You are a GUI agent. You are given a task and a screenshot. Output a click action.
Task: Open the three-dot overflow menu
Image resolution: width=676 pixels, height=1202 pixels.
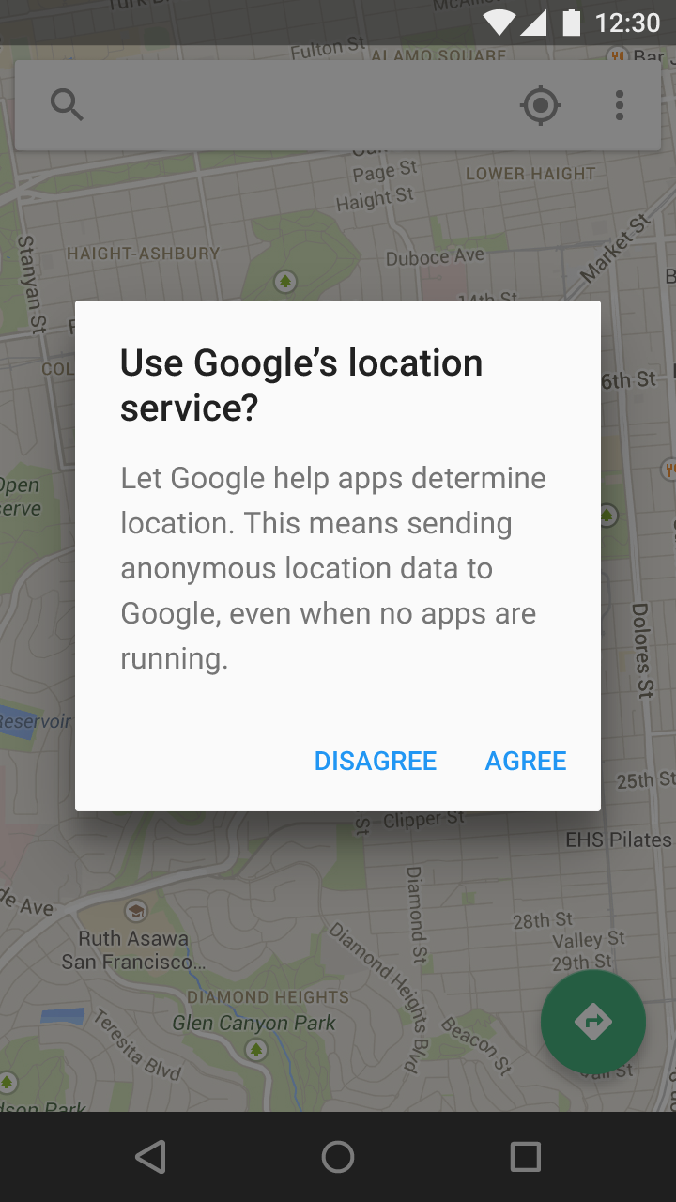pos(620,105)
